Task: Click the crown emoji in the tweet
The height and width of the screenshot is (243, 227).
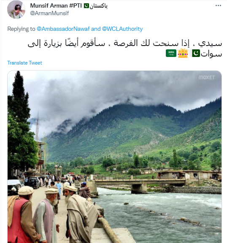Action: point(183,53)
